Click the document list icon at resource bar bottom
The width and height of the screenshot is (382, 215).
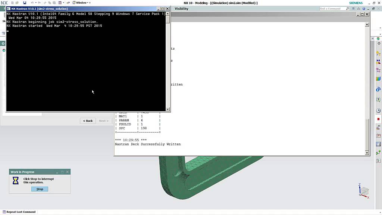pos(378,161)
